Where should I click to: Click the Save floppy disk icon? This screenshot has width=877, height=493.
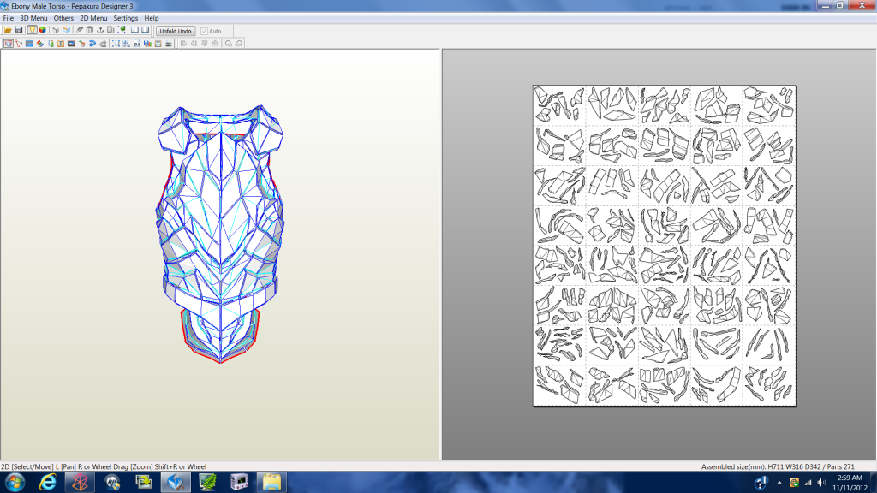pyautogui.click(x=19, y=30)
